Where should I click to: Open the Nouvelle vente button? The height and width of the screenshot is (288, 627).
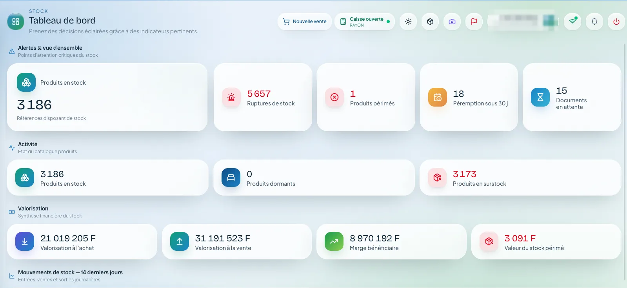305,22
